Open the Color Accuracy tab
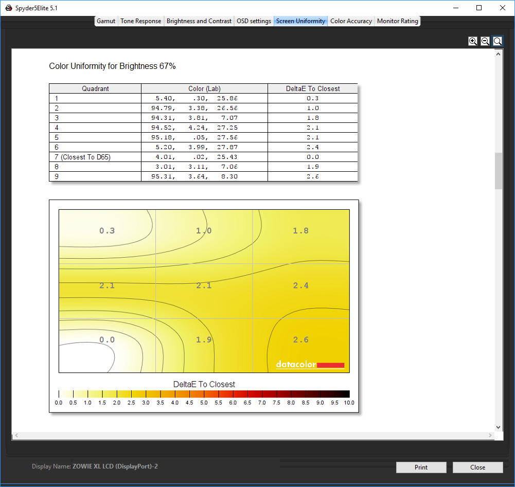This screenshot has width=515, height=487. (351, 21)
